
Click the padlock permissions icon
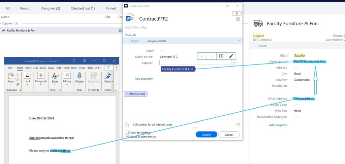click(x=127, y=125)
